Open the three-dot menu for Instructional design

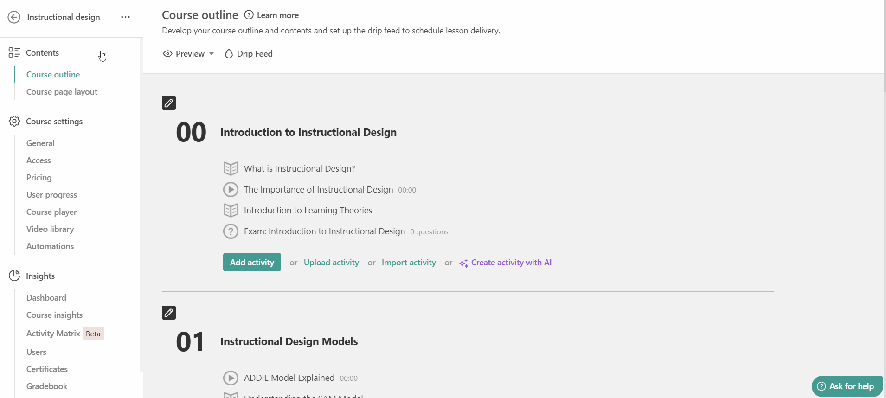point(125,17)
